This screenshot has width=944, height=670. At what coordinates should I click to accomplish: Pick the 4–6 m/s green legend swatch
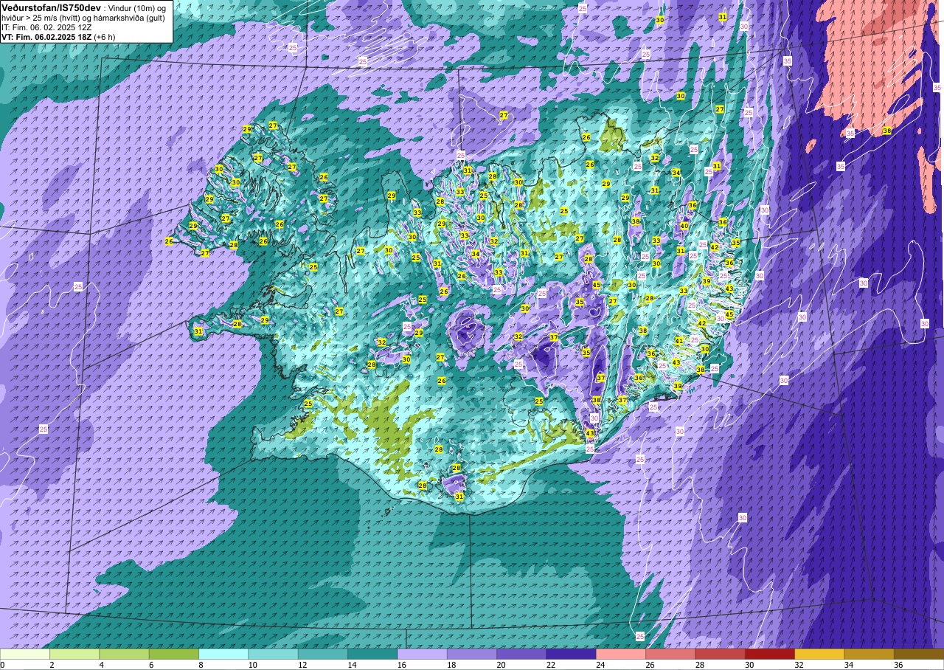tap(124, 654)
